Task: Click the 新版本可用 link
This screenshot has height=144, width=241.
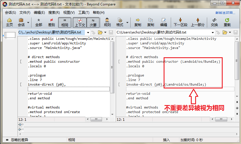Action: 225,13
